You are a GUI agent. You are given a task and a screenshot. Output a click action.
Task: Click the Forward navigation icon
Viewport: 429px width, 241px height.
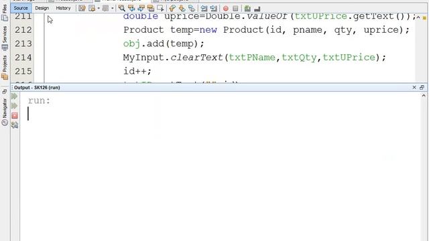coord(105,8)
